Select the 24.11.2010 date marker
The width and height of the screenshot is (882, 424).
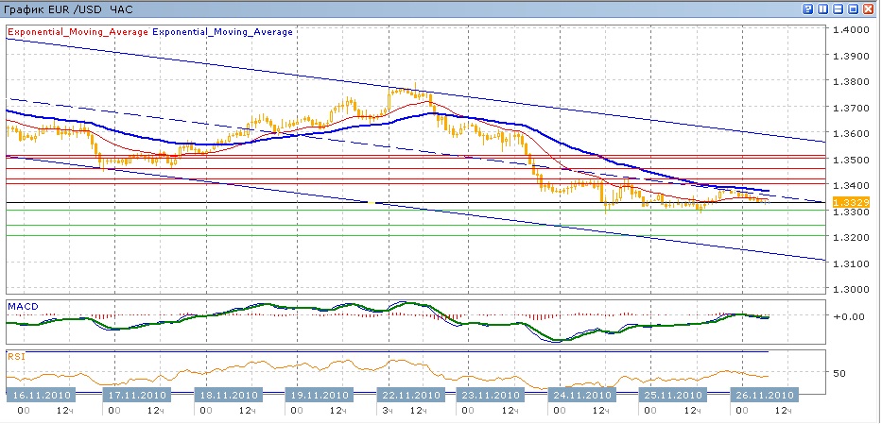pyautogui.click(x=579, y=395)
